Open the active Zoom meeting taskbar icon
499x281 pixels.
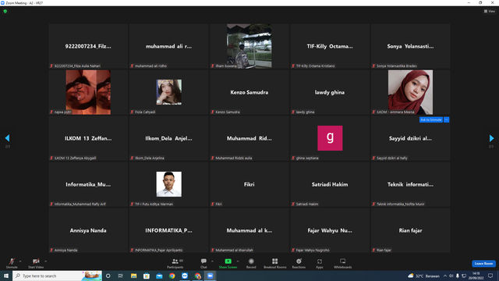point(211,276)
